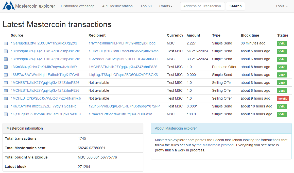This screenshot has width=294, height=173.
Task: Open source address 1Q1sFqsi8S5DxV5hz6sWLamGBp9To93iG7
Action: coord(46,114)
